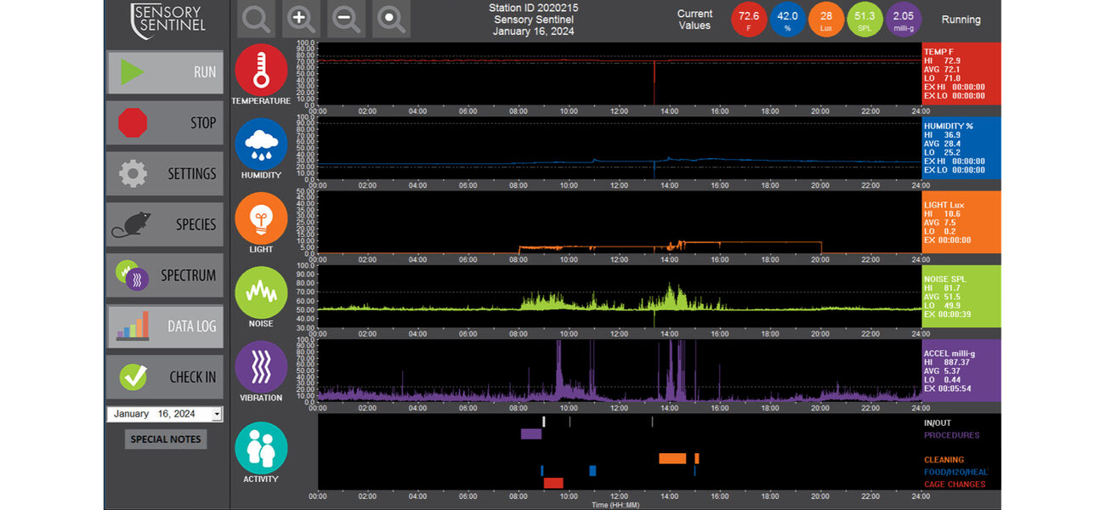Click the temperature spike near 13:30

click(654, 82)
